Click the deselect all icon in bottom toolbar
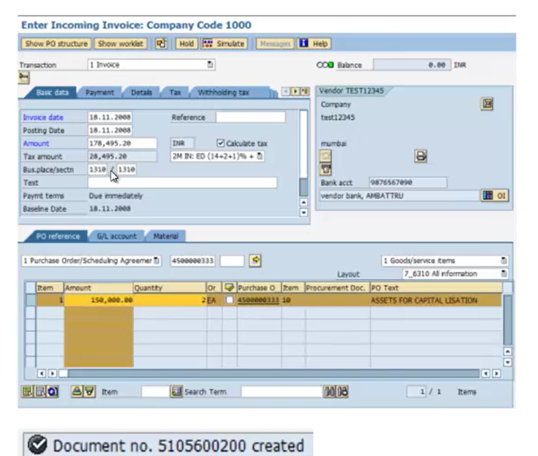Image resolution: width=538 pixels, height=456 pixels. (x=40, y=392)
